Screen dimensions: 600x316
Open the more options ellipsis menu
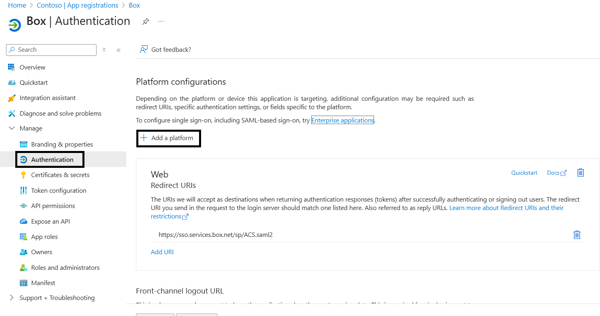click(160, 21)
